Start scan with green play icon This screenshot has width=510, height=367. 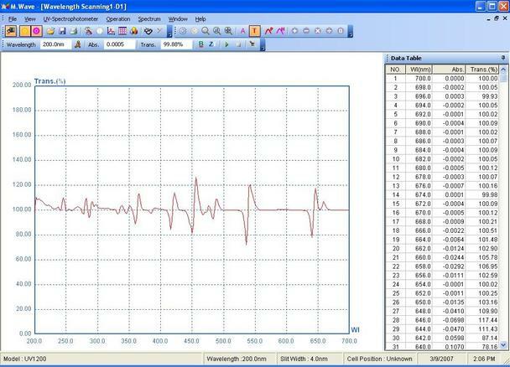226,44
